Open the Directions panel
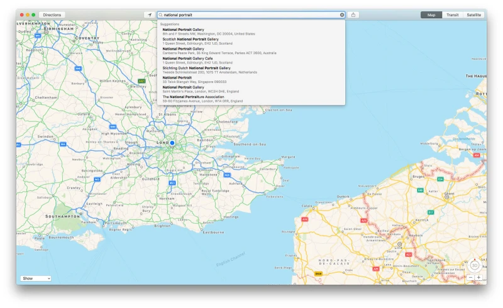Image resolution: width=503 pixels, height=308 pixels. pos(52,14)
